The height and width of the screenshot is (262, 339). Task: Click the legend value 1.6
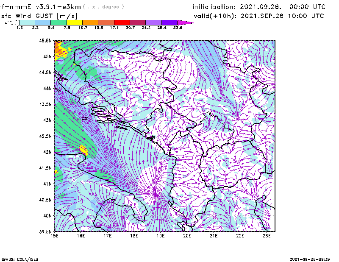19,28
